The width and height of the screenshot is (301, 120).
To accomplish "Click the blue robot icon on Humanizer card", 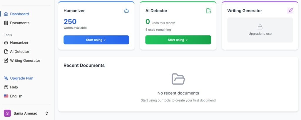I will 126,11.
